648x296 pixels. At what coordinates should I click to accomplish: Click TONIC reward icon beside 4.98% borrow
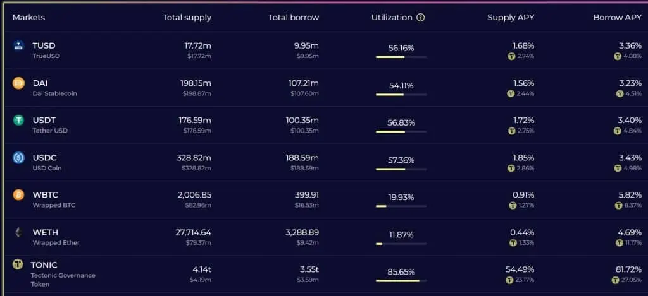(618, 169)
